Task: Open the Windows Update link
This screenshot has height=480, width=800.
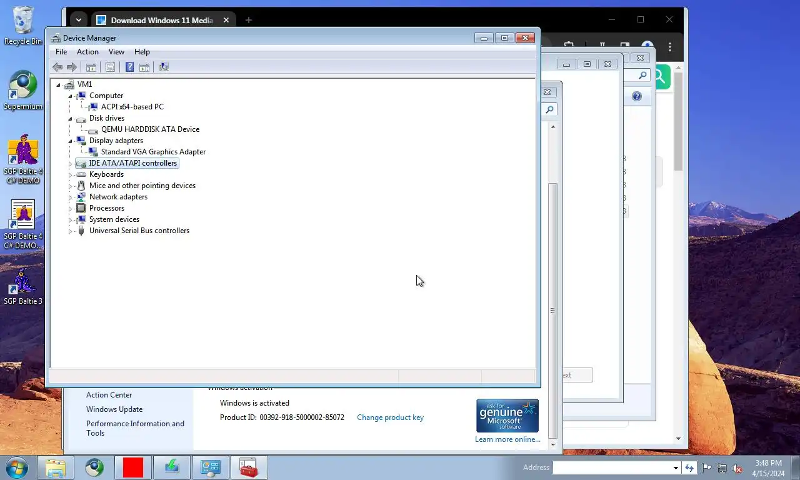Action: pos(114,409)
